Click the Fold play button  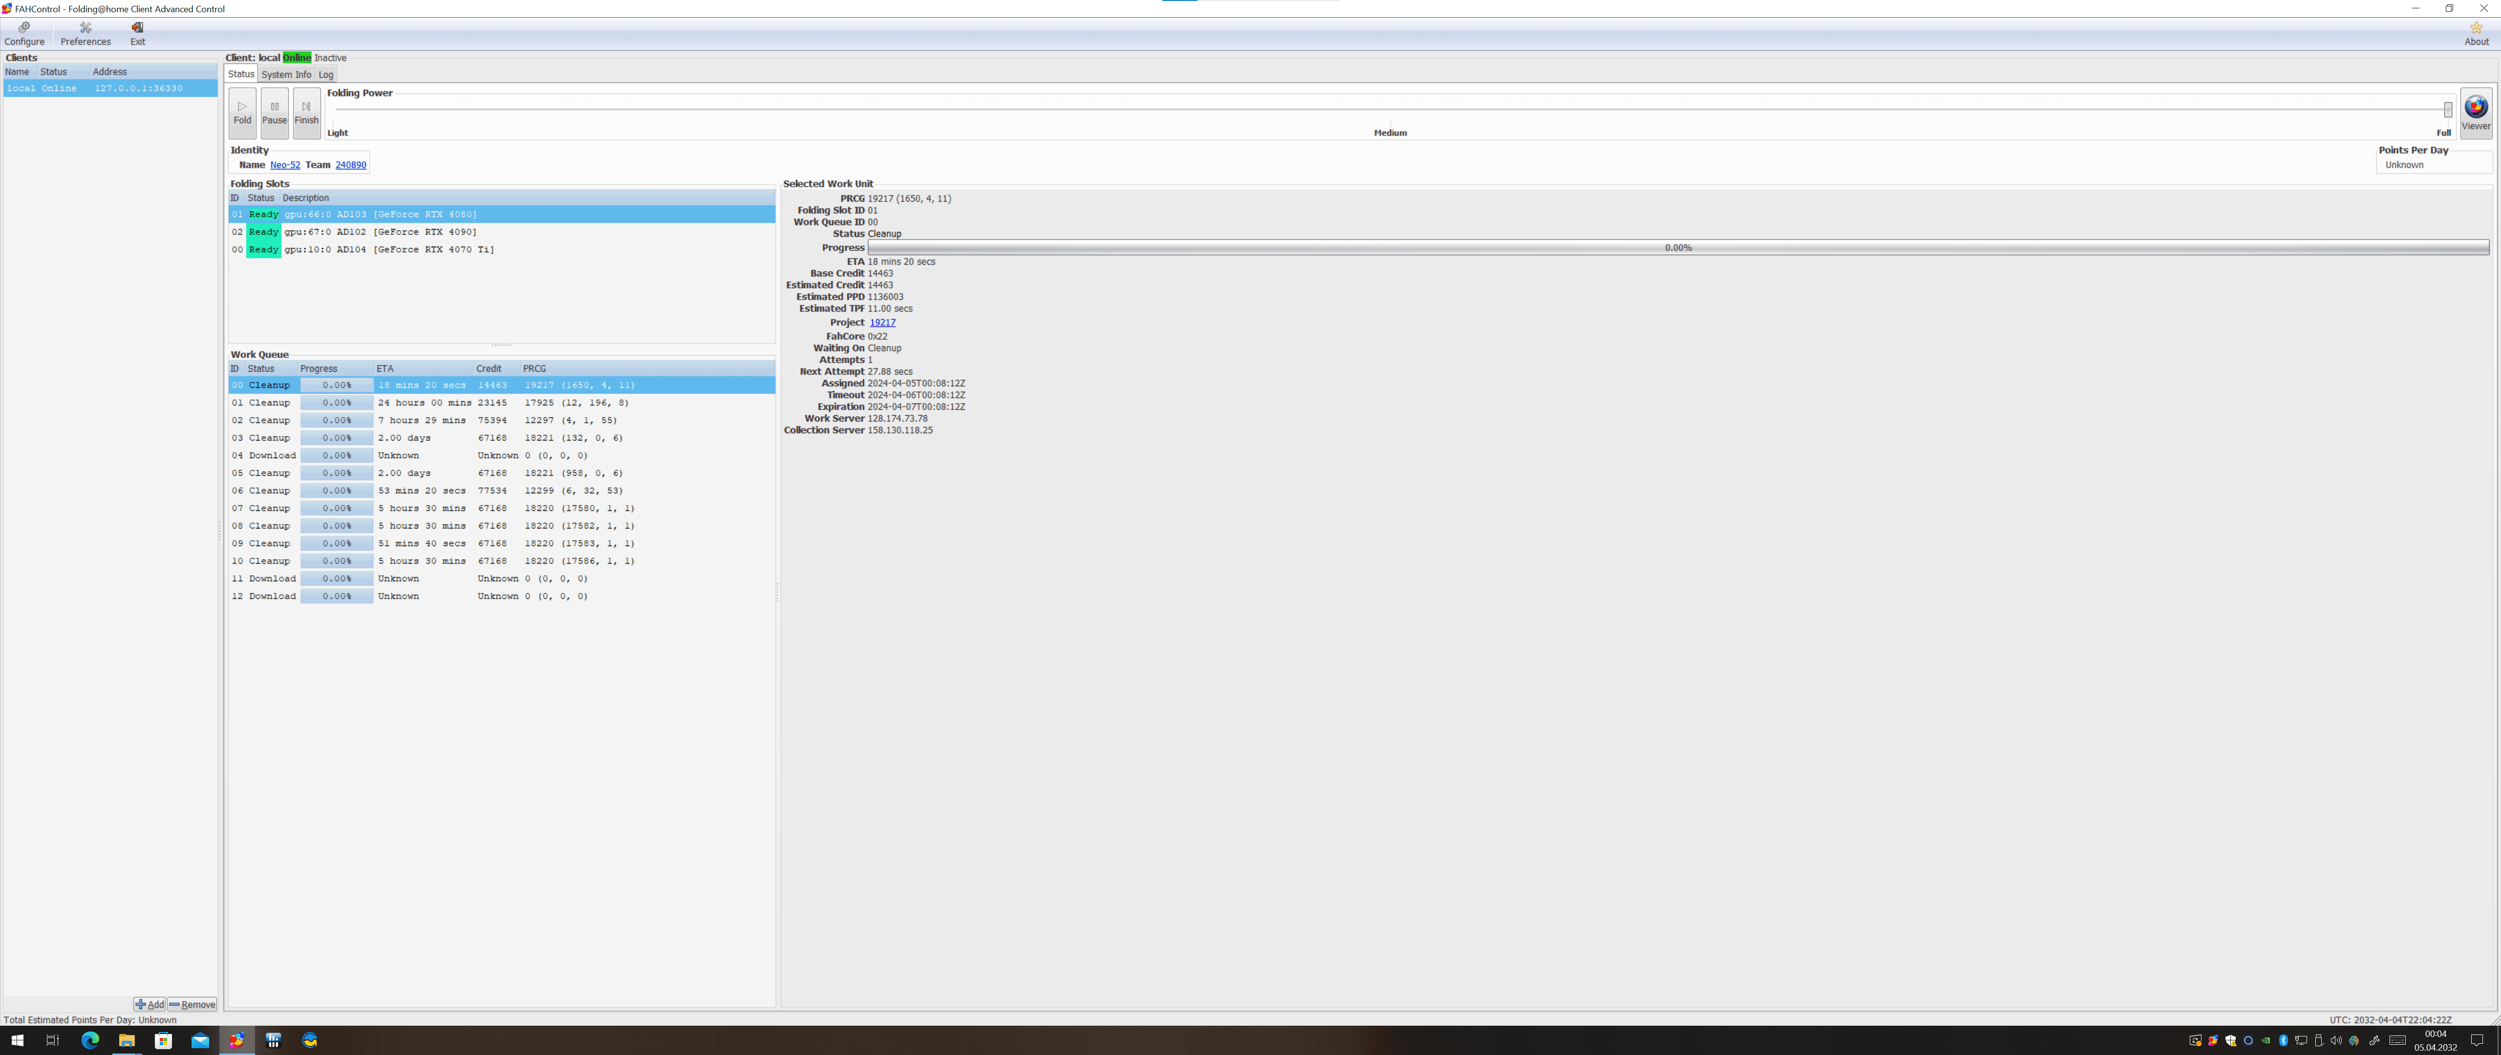click(x=243, y=113)
